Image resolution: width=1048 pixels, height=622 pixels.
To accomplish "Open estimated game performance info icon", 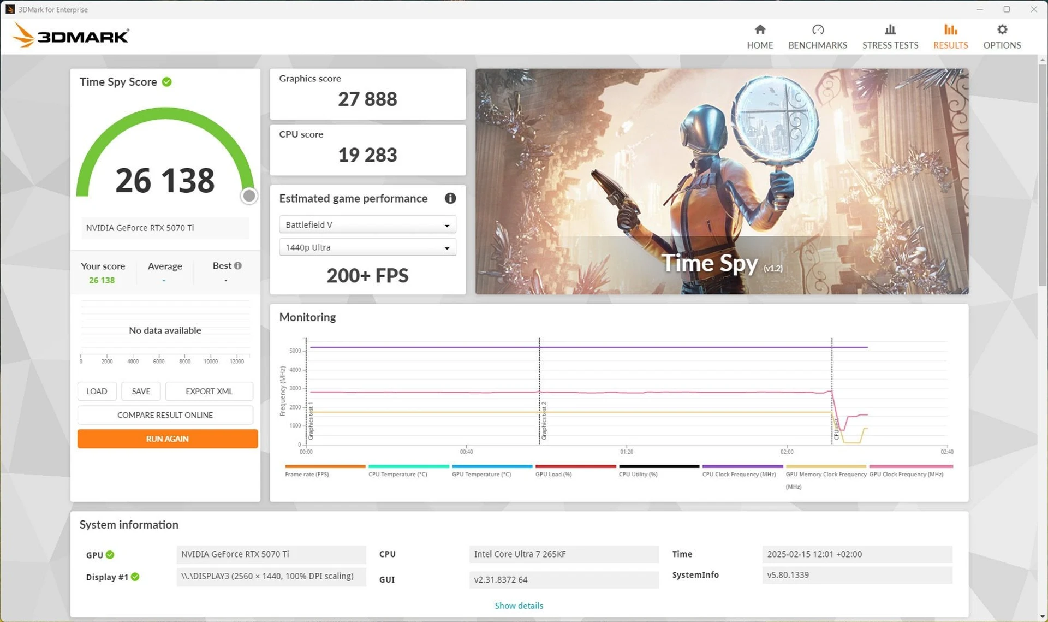I will [x=450, y=198].
